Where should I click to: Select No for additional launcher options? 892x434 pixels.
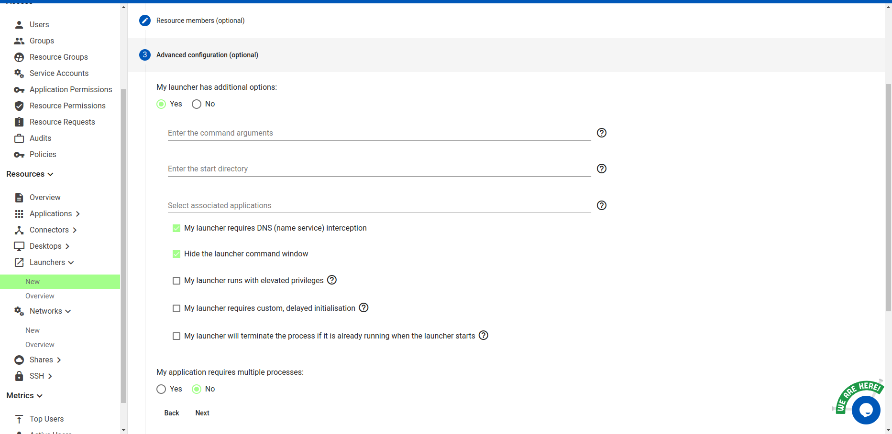[196, 104]
